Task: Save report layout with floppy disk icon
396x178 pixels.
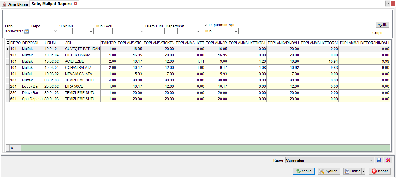Action: pyautogui.click(x=379, y=160)
